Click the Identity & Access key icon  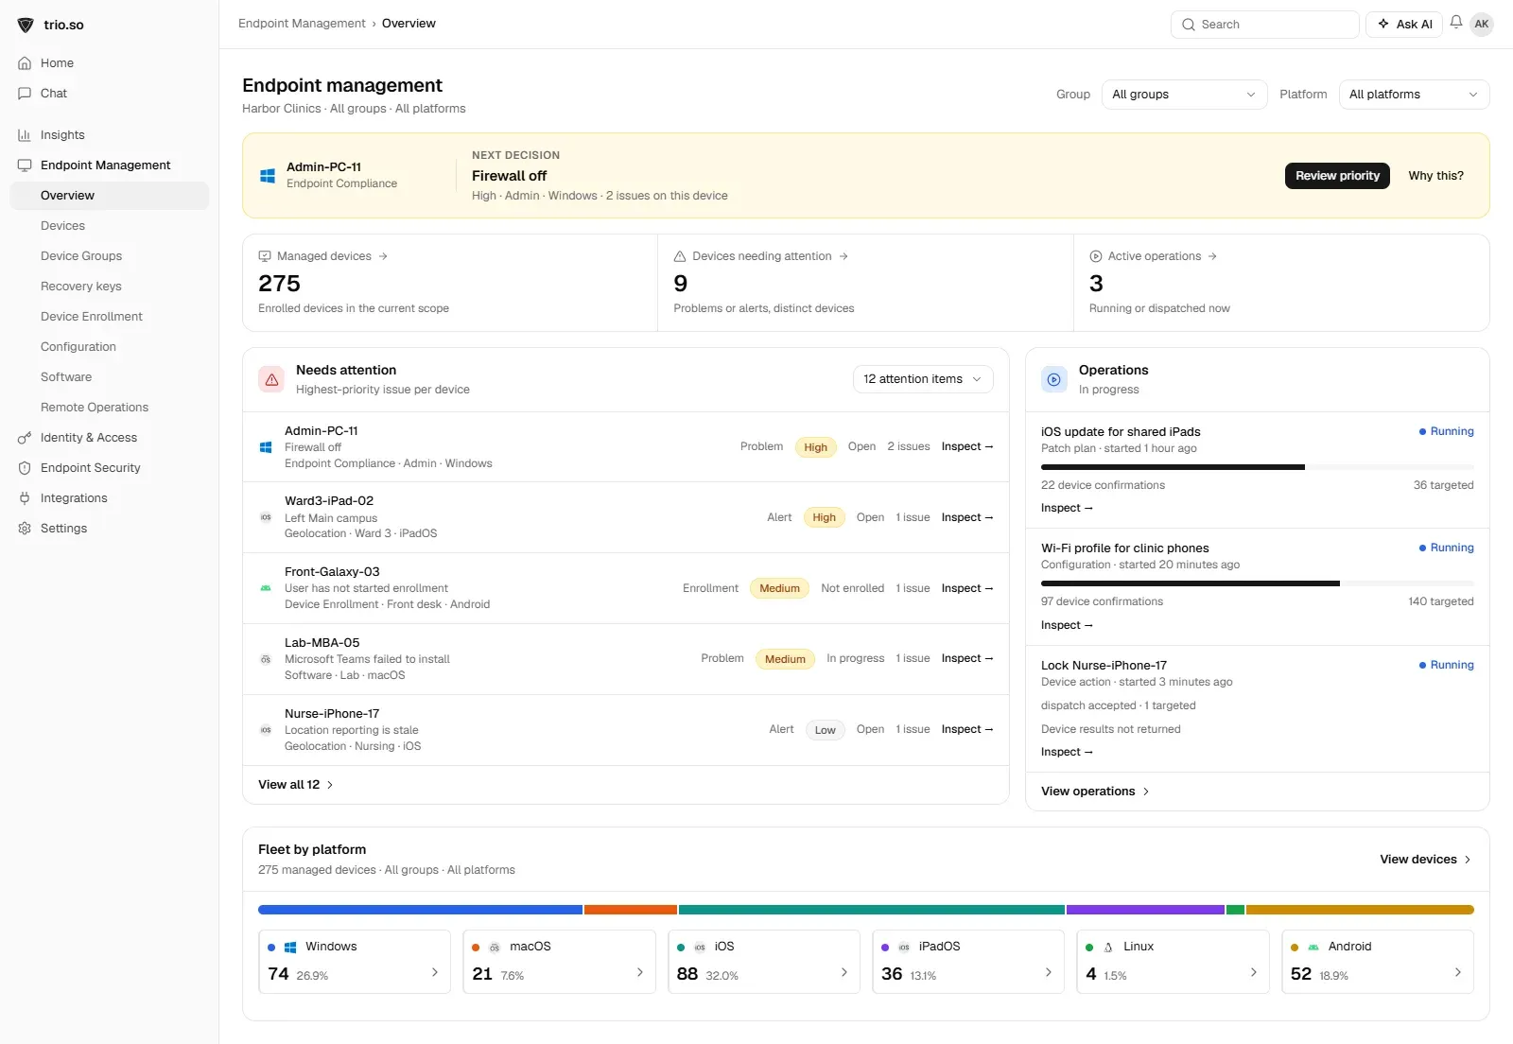click(x=25, y=438)
